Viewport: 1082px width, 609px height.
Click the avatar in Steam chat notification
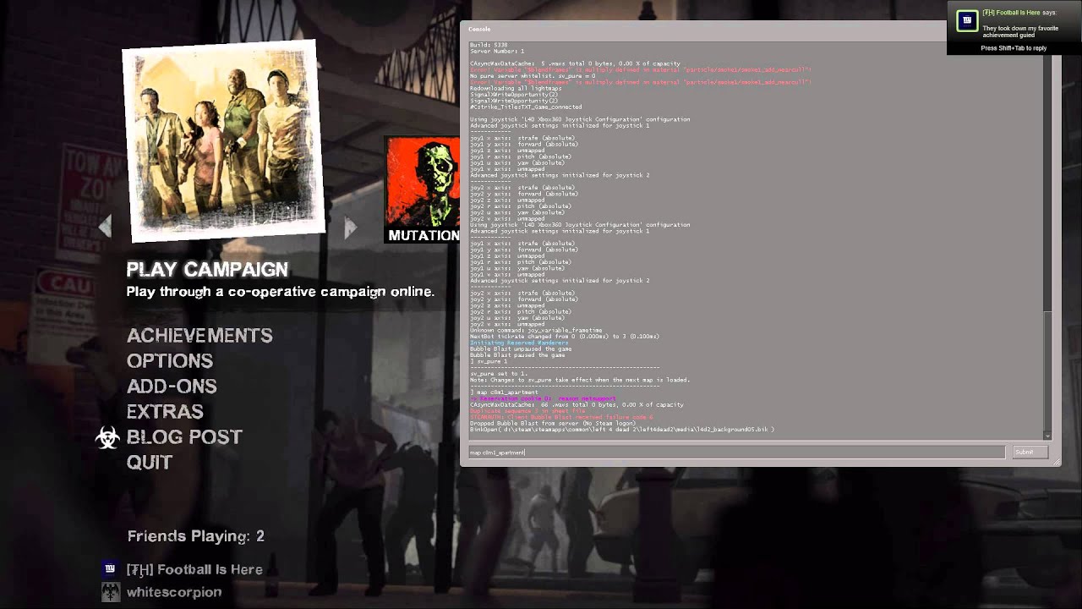967,21
